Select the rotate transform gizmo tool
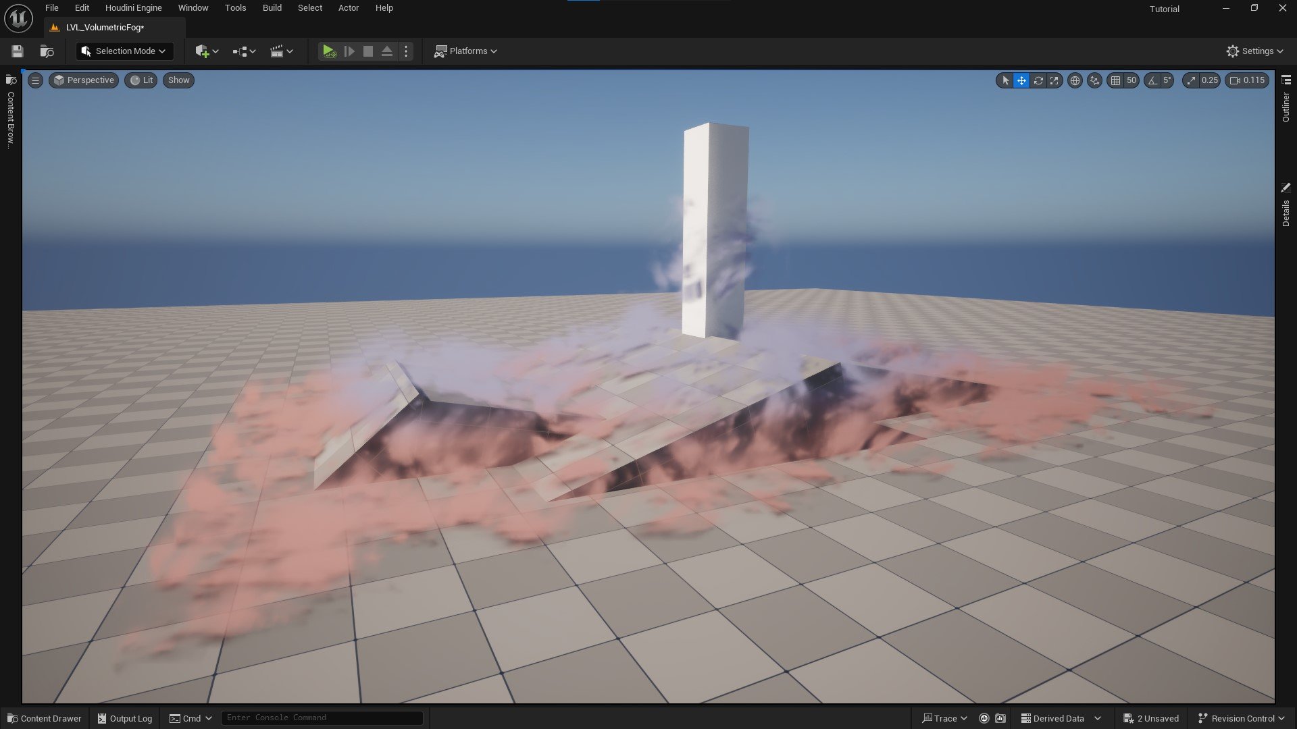 pyautogui.click(x=1038, y=80)
